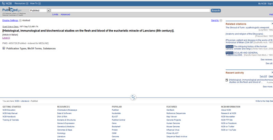This screenshot has width=273, height=140.
Task: Open GenBank featured link
Action: 170,110
